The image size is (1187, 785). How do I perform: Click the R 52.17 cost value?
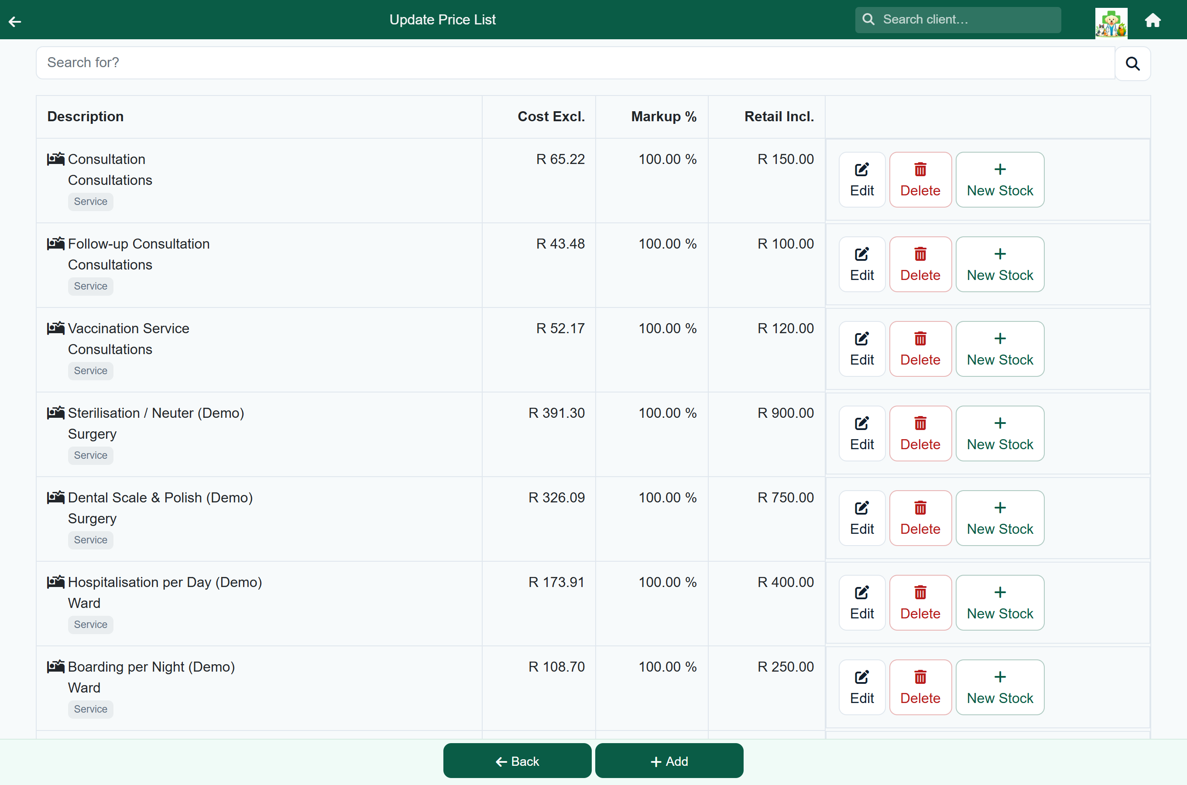pos(560,328)
